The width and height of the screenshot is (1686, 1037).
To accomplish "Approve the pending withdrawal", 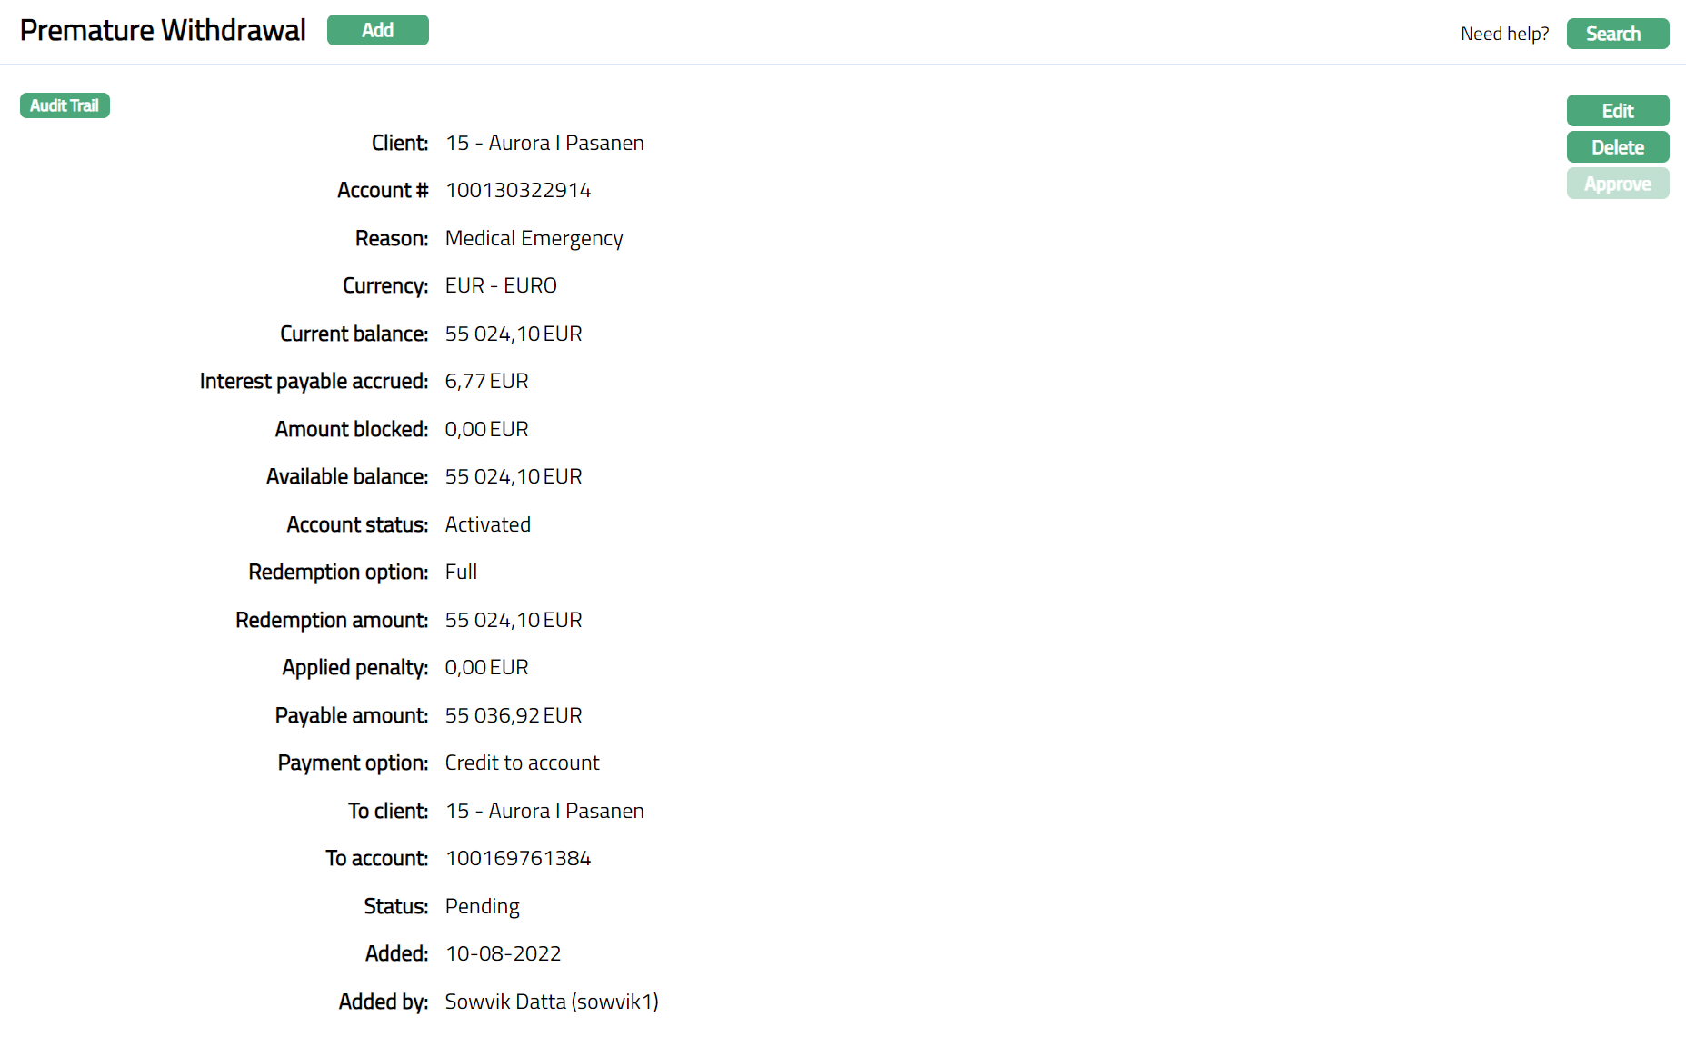I will pos(1617,184).
